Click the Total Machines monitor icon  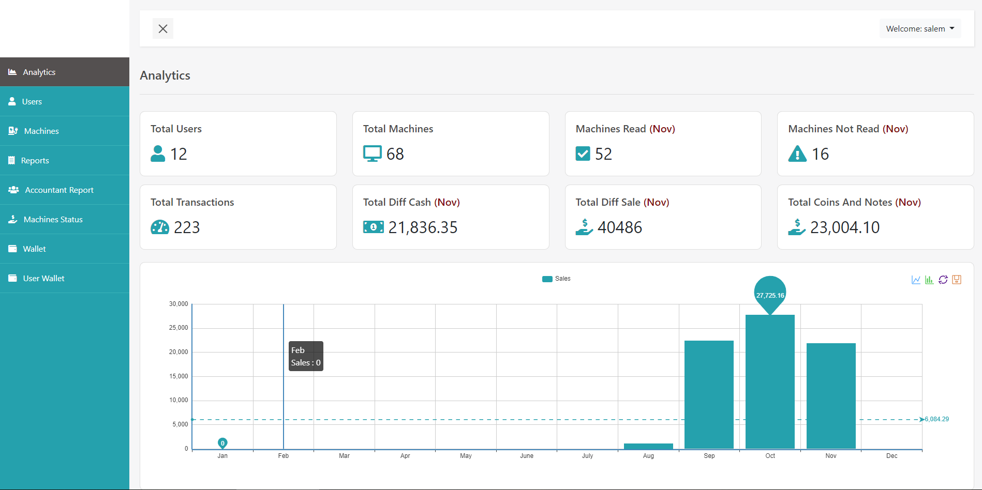point(372,154)
